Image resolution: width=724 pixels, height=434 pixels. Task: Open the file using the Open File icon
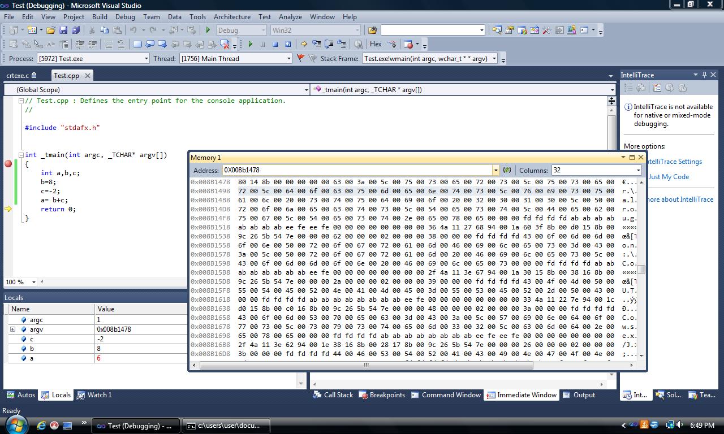(50, 30)
